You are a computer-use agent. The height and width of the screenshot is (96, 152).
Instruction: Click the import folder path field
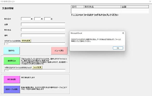point(35,71)
